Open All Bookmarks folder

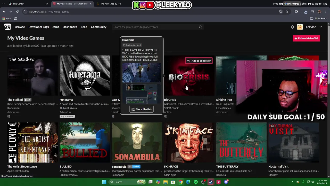[x=319, y=18]
